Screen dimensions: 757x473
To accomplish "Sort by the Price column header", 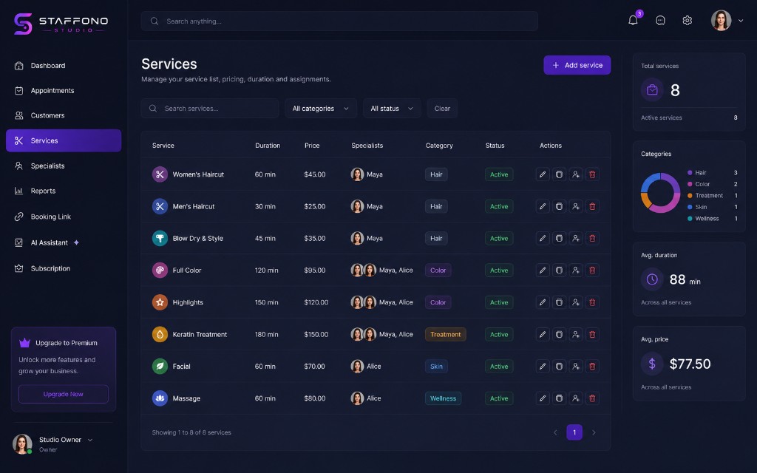I will coord(312,146).
